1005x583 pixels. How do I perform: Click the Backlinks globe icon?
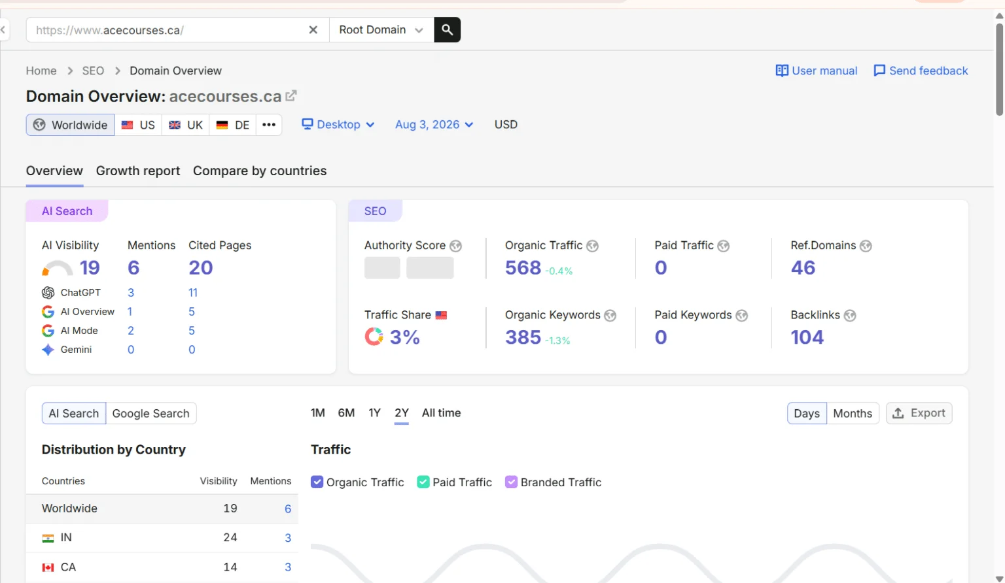tap(850, 316)
